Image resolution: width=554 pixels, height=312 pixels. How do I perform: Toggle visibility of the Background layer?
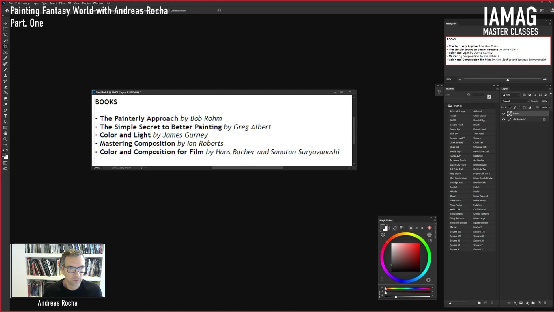click(504, 119)
